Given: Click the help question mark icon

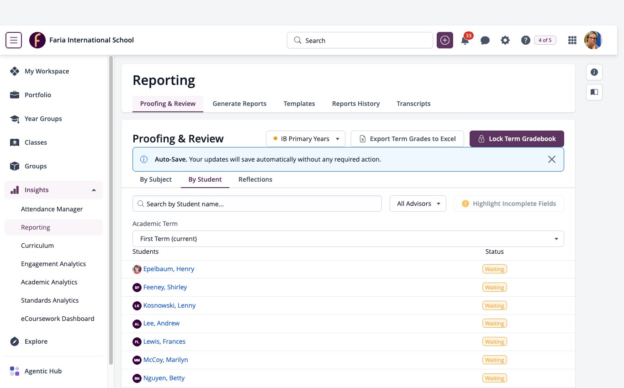Looking at the screenshot, I should (525, 40).
